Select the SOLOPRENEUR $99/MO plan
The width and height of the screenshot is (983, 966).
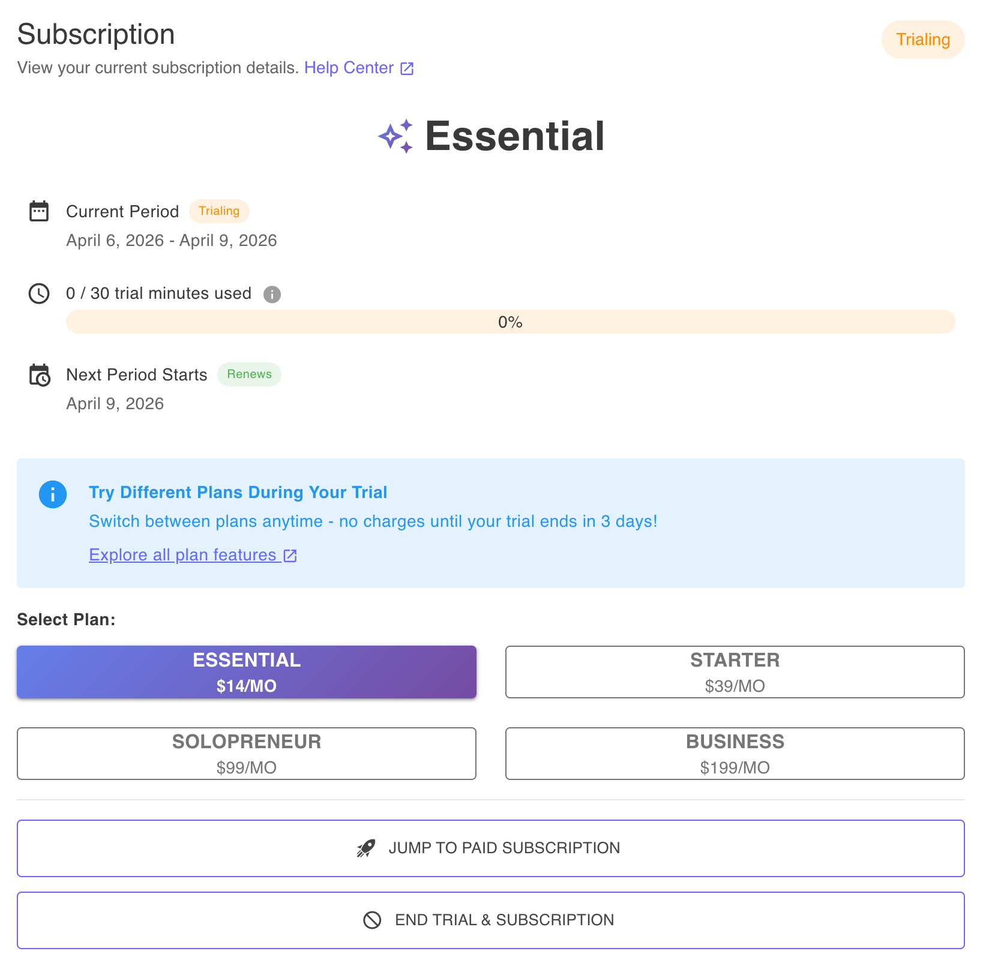246,754
